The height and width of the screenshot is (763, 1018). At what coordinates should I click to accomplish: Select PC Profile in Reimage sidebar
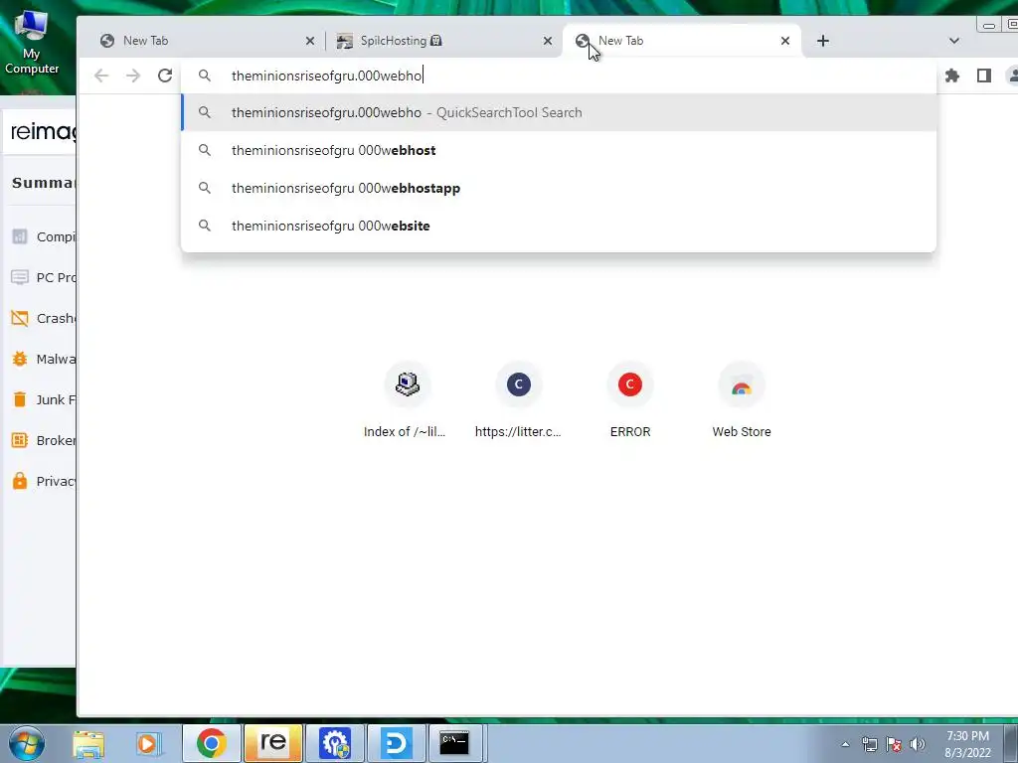coord(43,278)
